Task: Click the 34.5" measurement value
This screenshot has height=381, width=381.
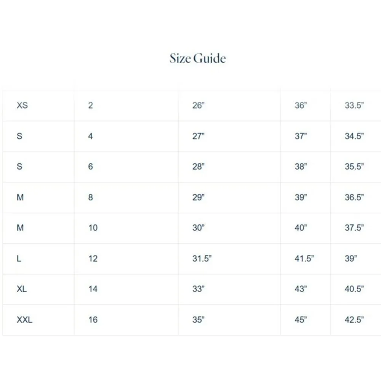Action: 354,136
